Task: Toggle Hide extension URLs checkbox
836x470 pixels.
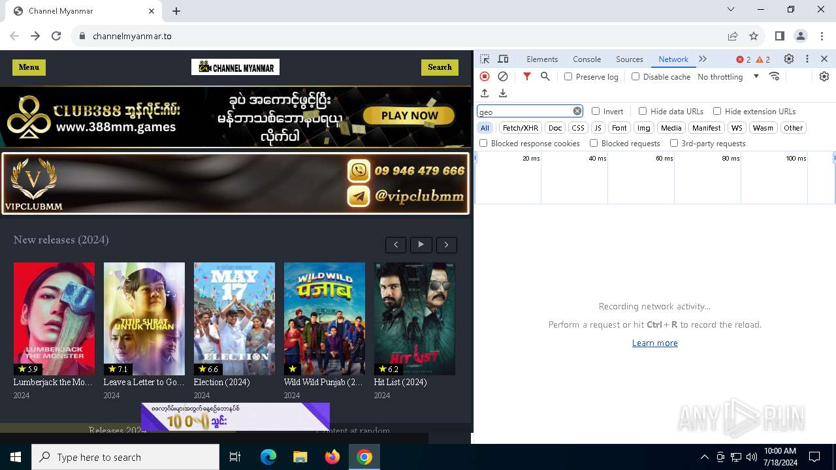Action: tap(717, 111)
